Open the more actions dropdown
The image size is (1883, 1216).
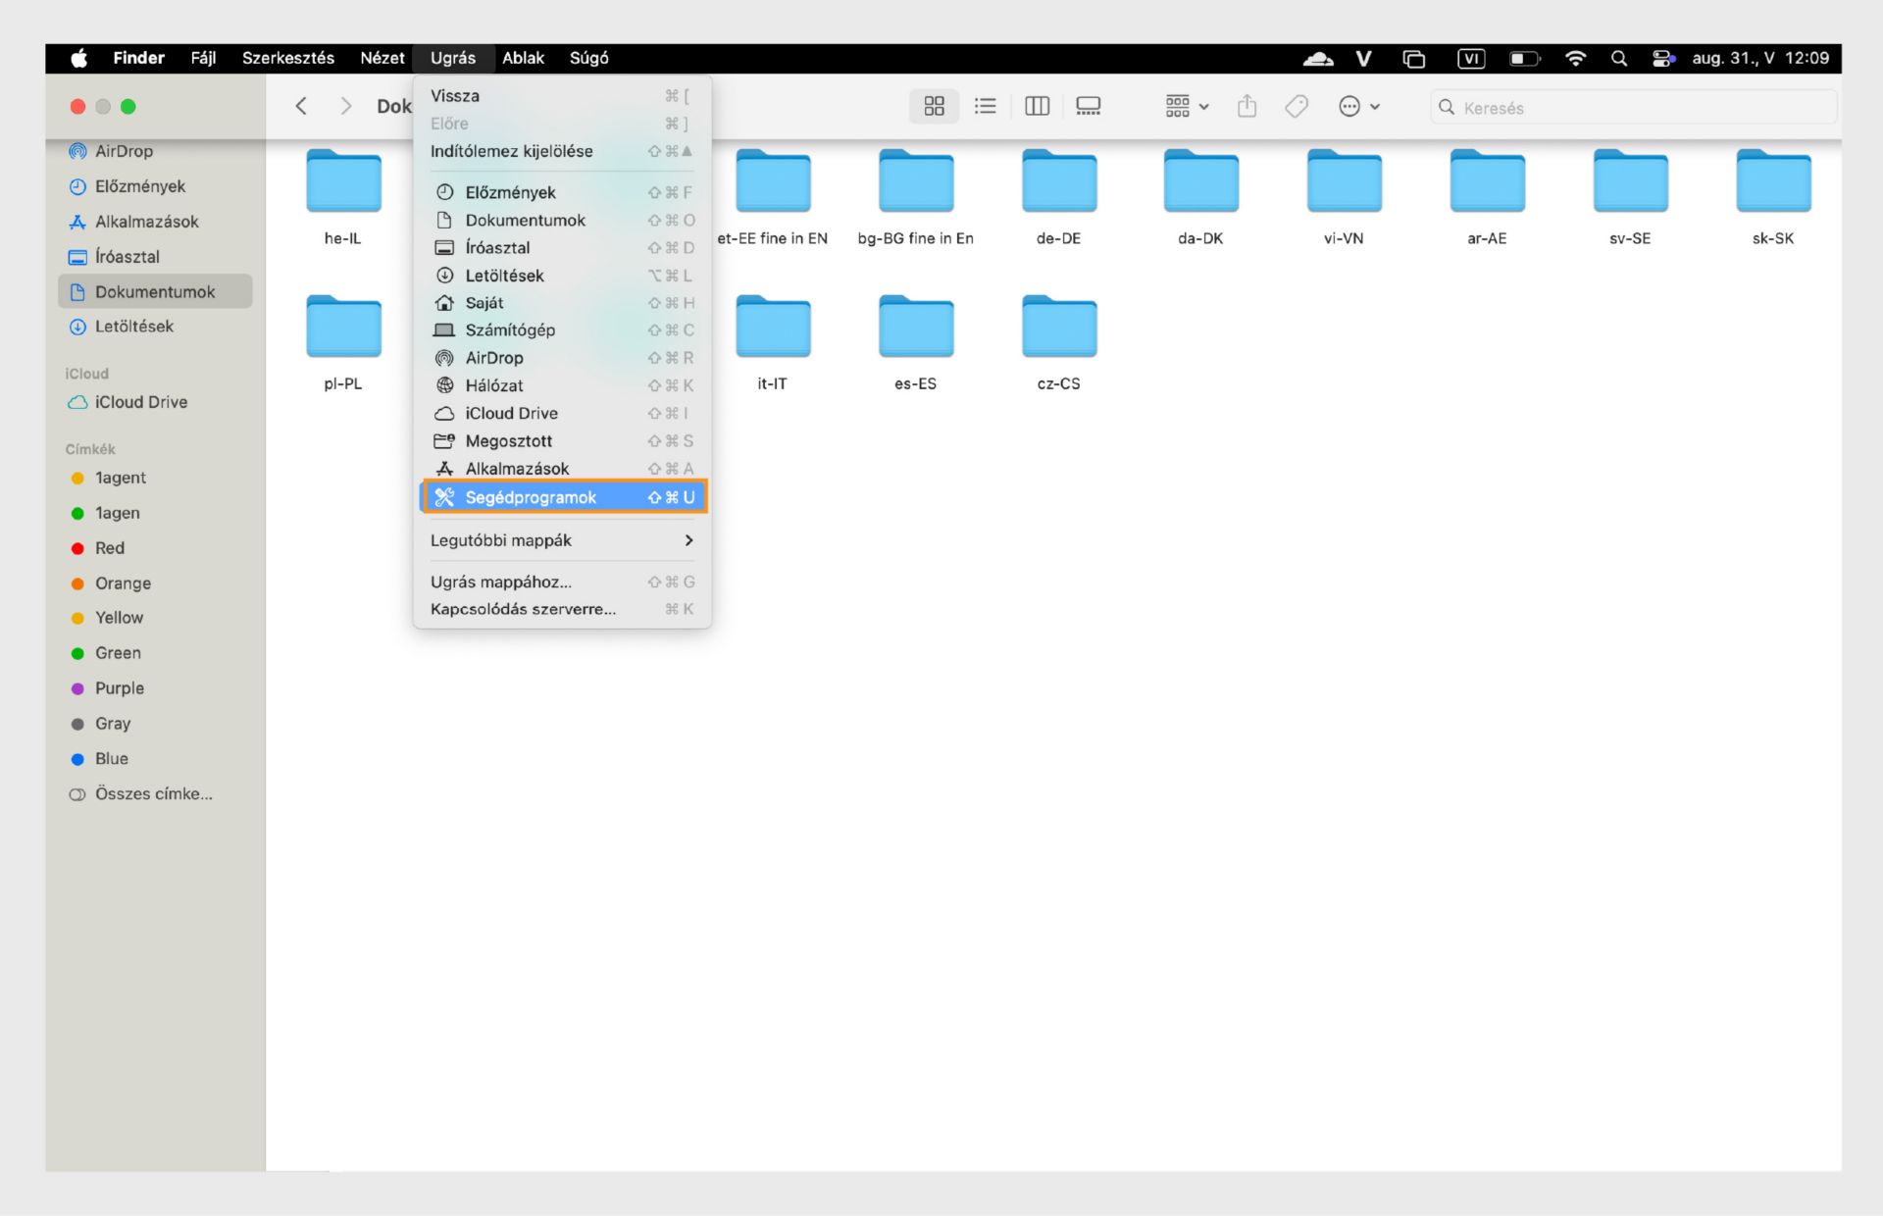[x=1358, y=106]
